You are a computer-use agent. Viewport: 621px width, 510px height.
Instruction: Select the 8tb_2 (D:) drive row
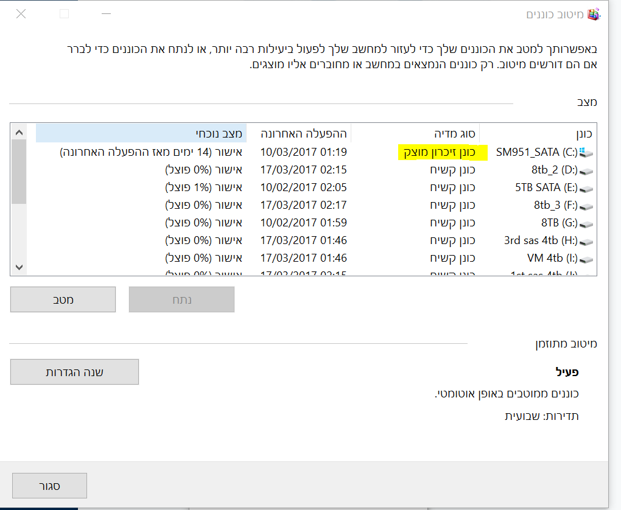point(316,170)
